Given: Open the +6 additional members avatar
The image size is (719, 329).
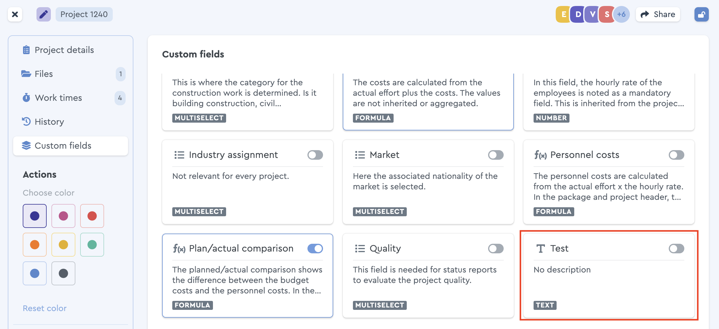Looking at the screenshot, I should (x=621, y=14).
